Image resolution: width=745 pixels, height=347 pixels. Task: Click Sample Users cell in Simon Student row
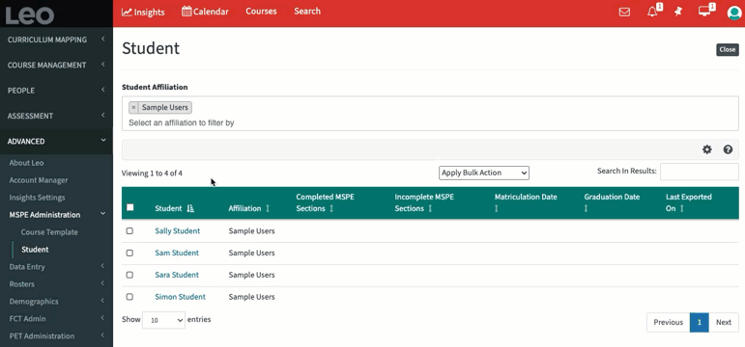coord(252,297)
